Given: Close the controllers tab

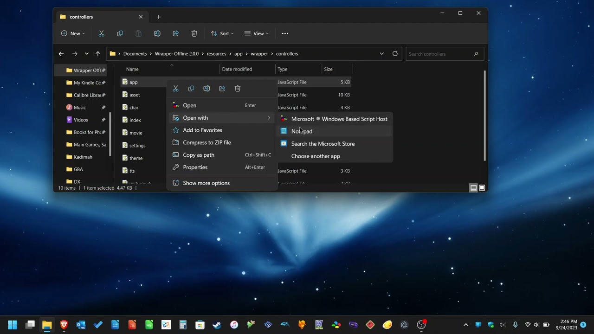Looking at the screenshot, I should tap(141, 17).
